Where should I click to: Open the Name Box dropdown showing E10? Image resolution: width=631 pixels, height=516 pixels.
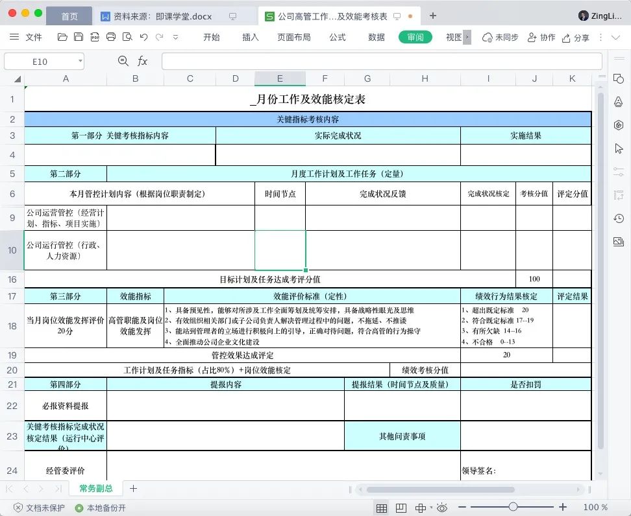pyautogui.click(x=79, y=60)
